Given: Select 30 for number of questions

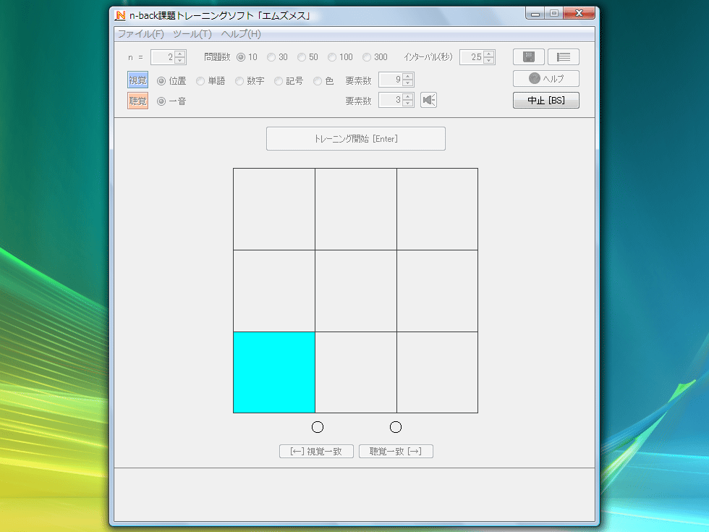Looking at the screenshot, I should pyautogui.click(x=272, y=57).
